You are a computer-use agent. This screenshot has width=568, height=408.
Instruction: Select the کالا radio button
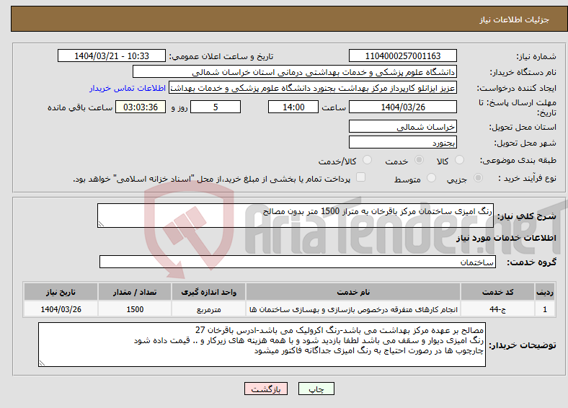pos(459,160)
